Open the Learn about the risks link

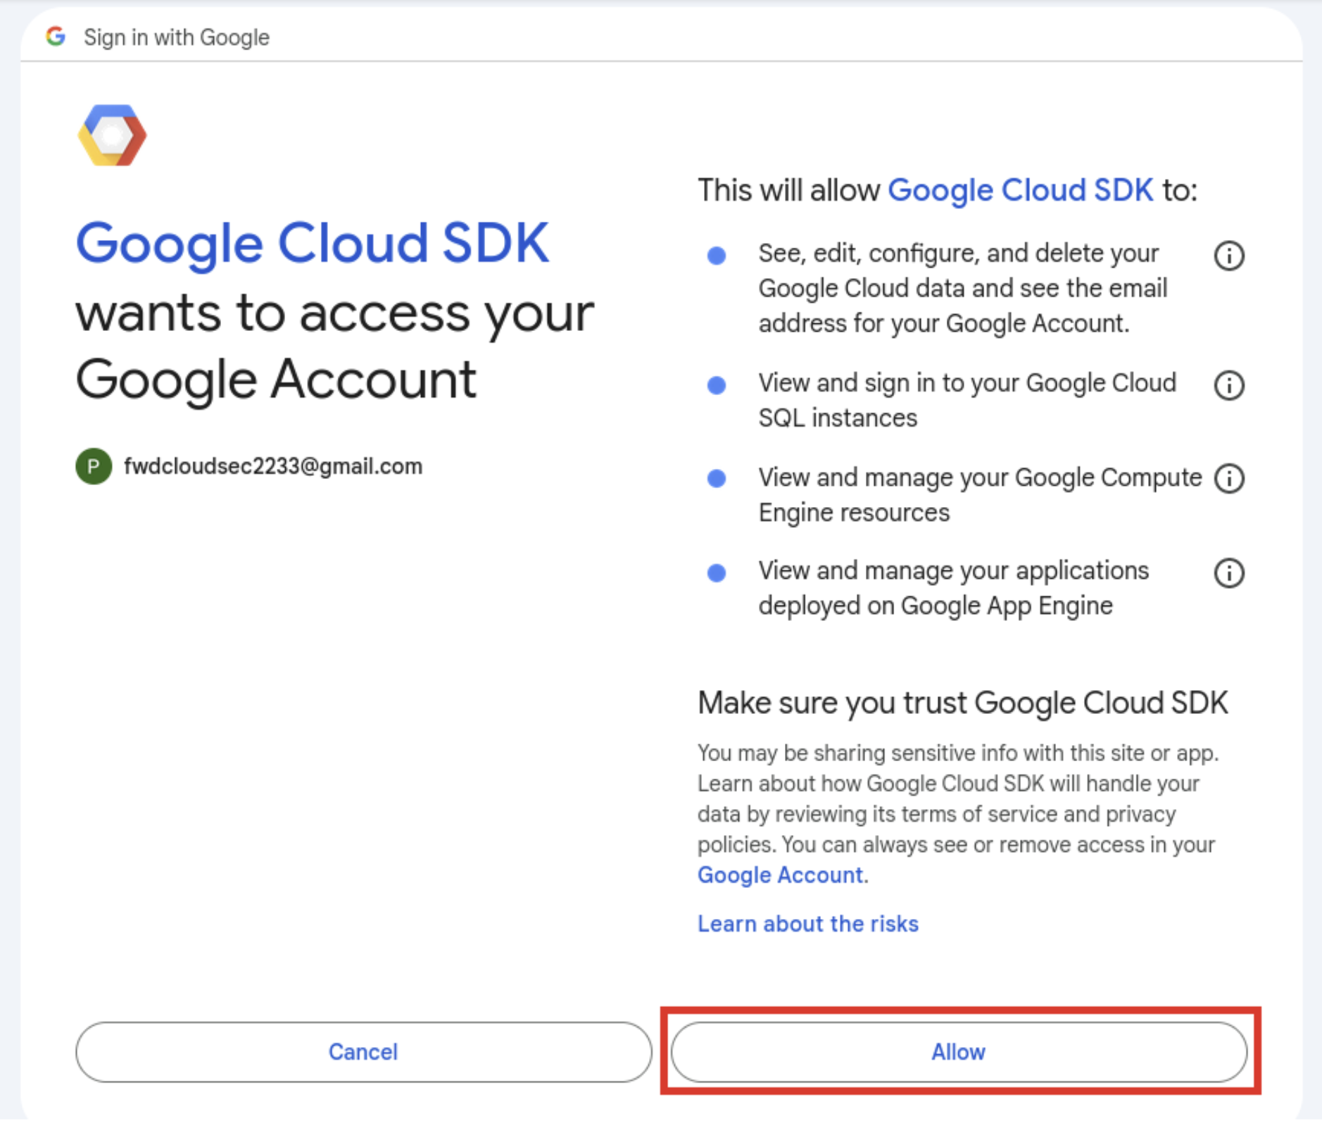(x=807, y=924)
